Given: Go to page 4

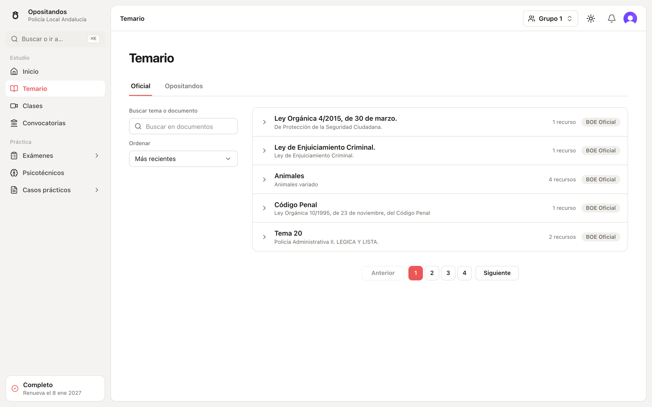Looking at the screenshot, I should [x=465, y=273].
